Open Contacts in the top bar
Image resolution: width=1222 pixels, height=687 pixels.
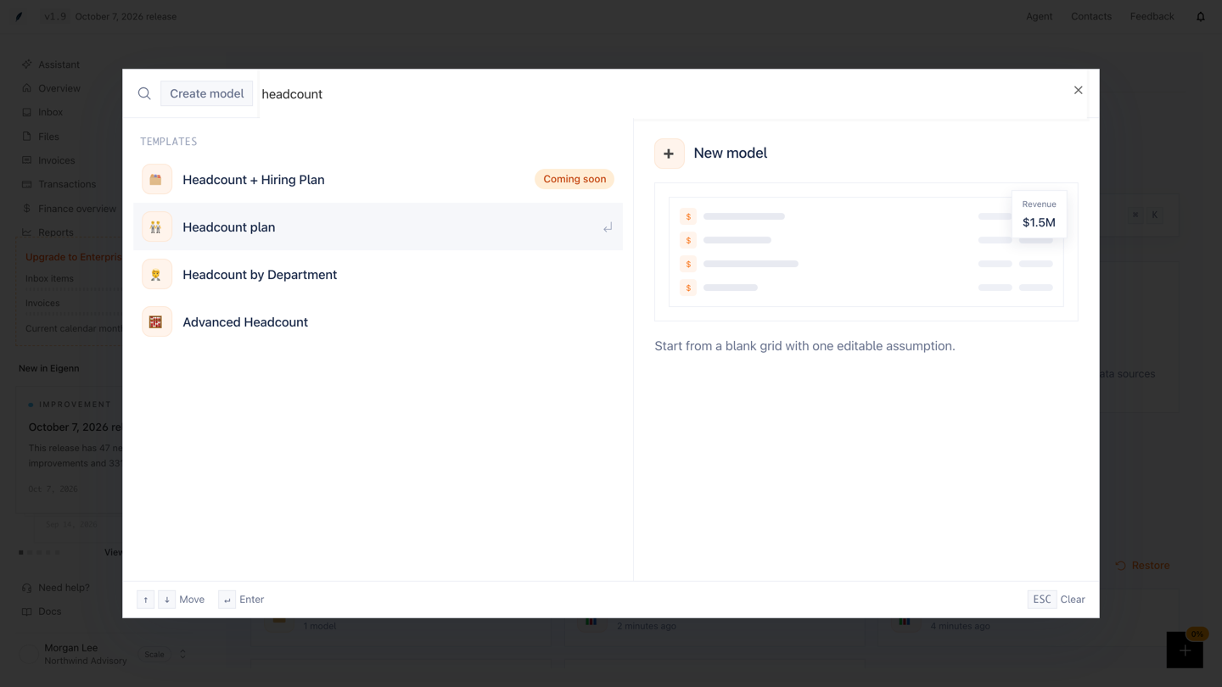pos(1091,16)
